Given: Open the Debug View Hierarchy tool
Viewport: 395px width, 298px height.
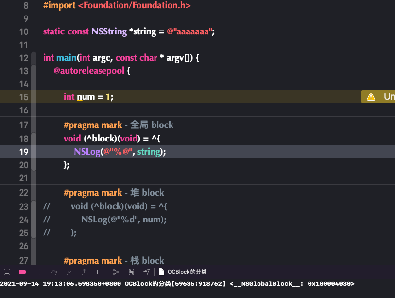Looking at the screenshot, I should (100, 272).
